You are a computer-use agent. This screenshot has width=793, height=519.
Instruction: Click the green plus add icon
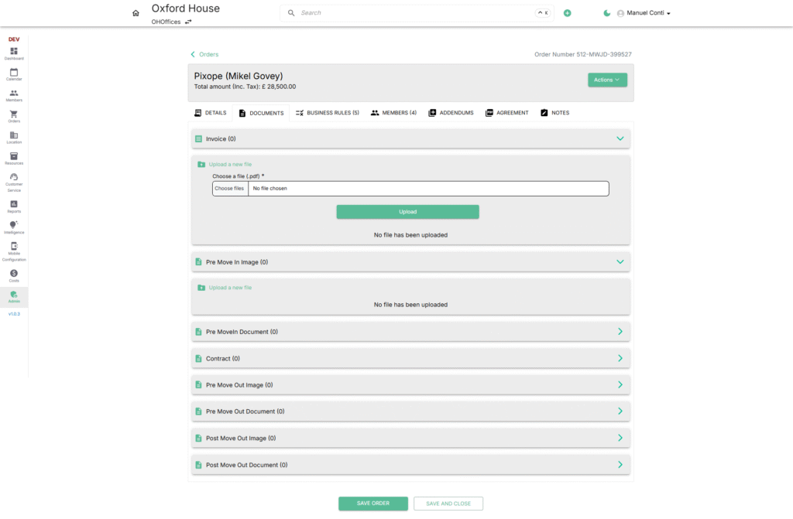pyautogui.click(x=568, y=13)
